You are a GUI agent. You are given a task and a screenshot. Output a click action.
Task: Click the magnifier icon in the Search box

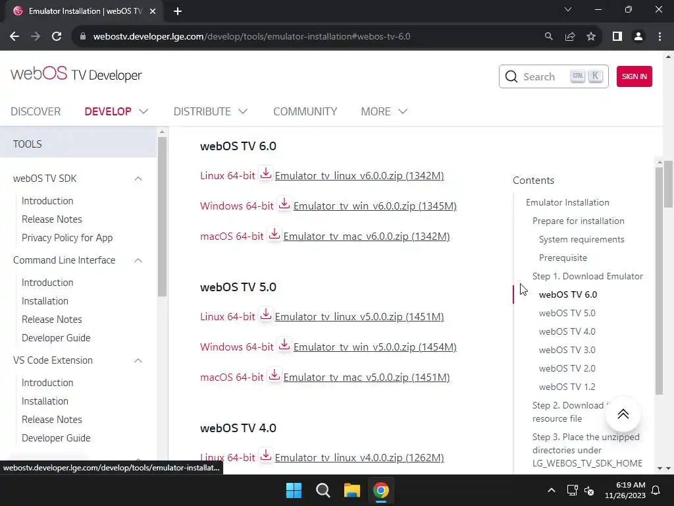[511, 76]
